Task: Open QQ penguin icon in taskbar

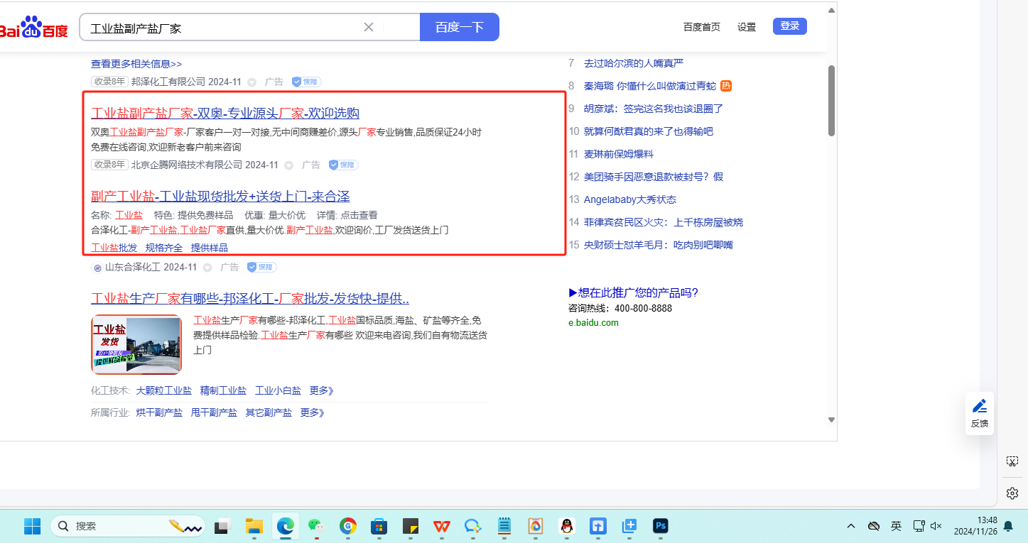Action: coord(566,526)
